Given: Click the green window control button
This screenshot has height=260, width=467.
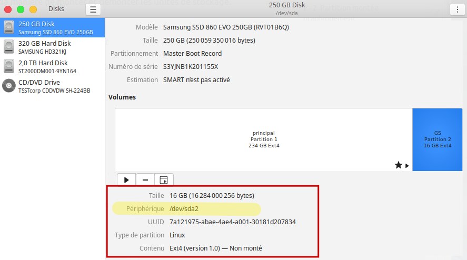Looking at the screenshot, I should tap(21, 9).
